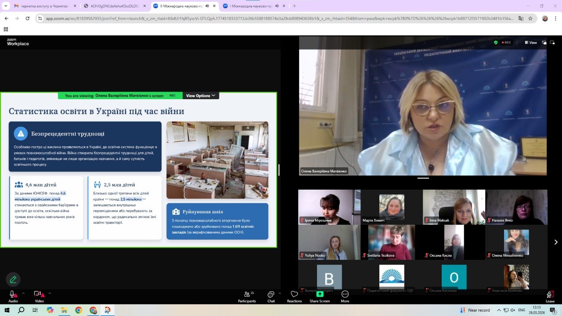Screen dimensions: 562x316
Task: Click the green encryption shield icon
Action: tap(496, 43)
